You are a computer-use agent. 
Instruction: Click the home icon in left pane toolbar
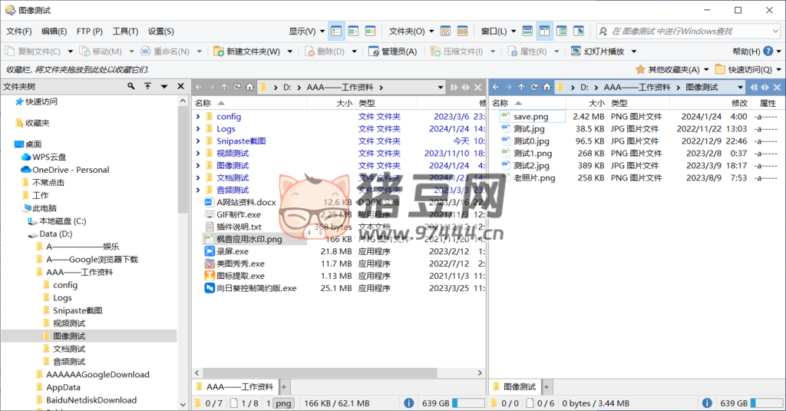[249, 88]
